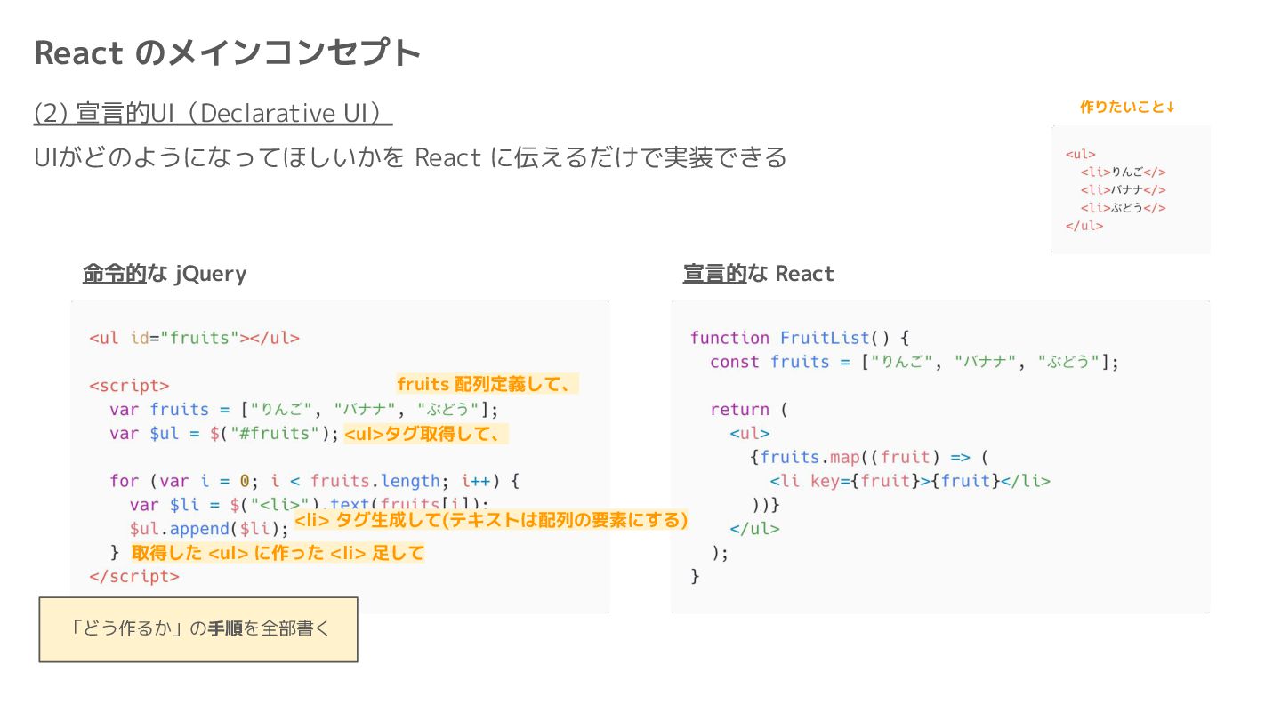Click the jQuery line 'var fruits = [...]'
The width and height of the screenshot is (1281, 720).
(x=304, y=410)
